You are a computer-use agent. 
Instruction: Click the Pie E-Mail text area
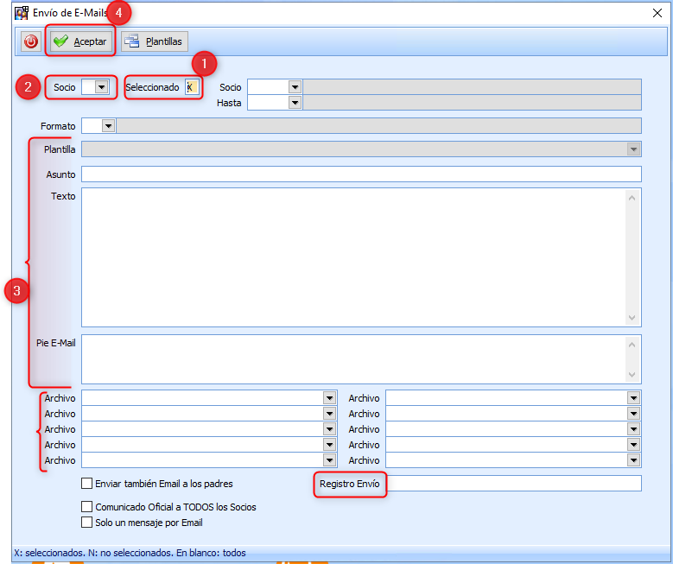[x=354, y=358]
